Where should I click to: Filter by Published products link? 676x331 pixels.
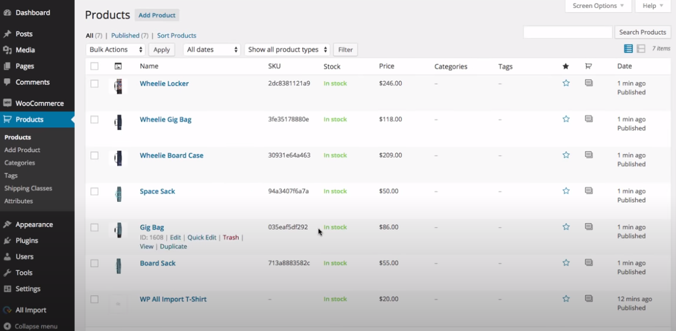pos(125,36)
